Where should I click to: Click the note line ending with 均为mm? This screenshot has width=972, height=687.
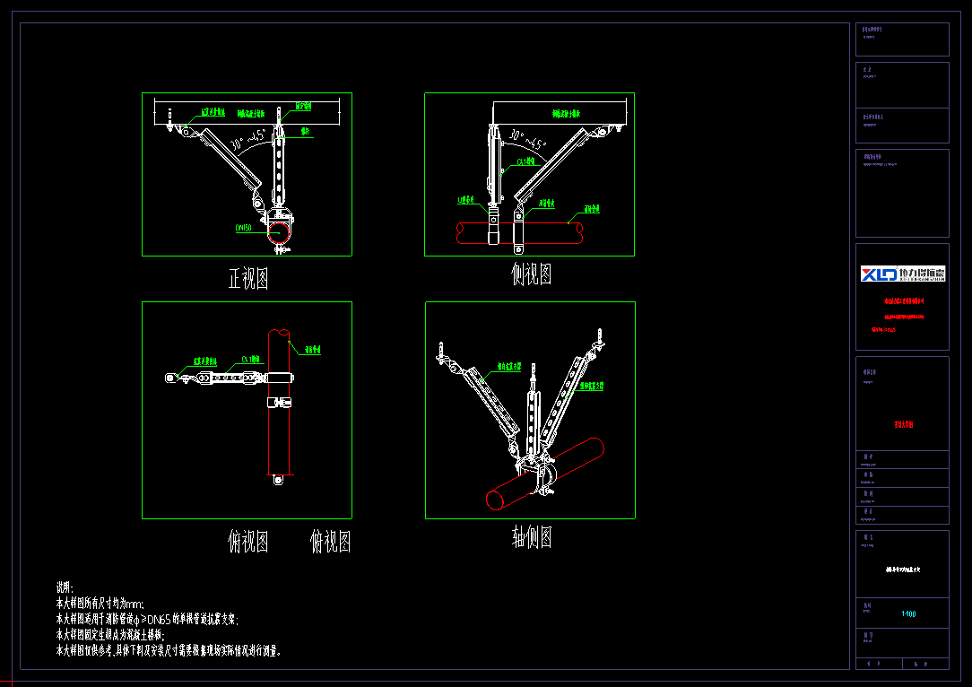(x=100, y=604)
